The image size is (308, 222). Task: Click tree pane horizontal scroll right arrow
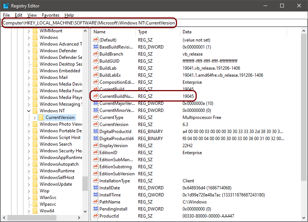[79, 218]
